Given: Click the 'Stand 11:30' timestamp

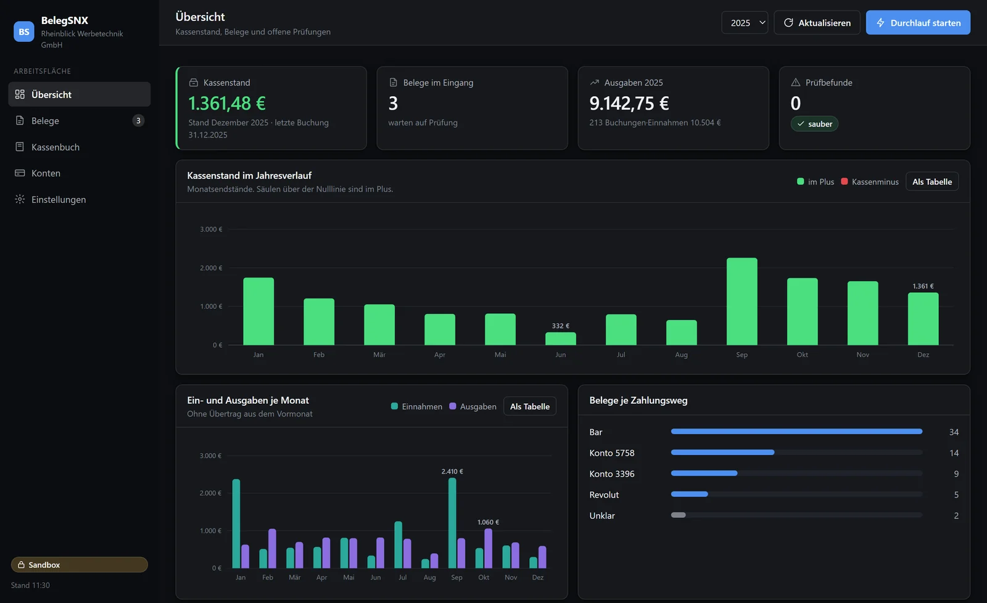Looking at the screenshot, I should point(30,585).
